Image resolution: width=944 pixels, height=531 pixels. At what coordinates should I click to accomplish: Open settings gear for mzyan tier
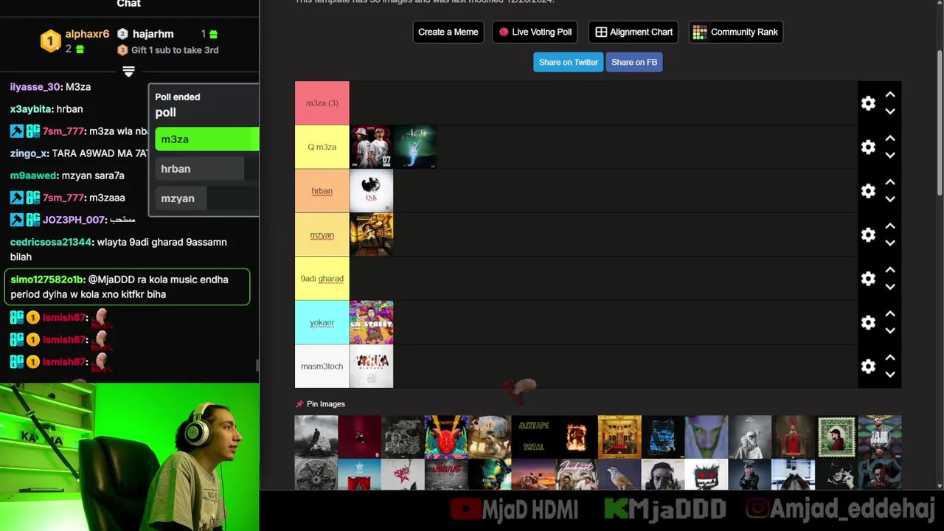click(x=868, y=235)
